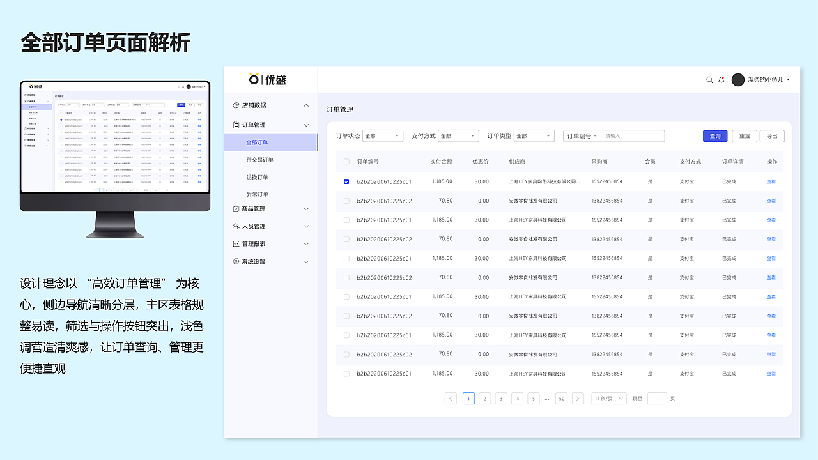
Task: Open the 支付方式 filter dropdown
Action: 458,135
